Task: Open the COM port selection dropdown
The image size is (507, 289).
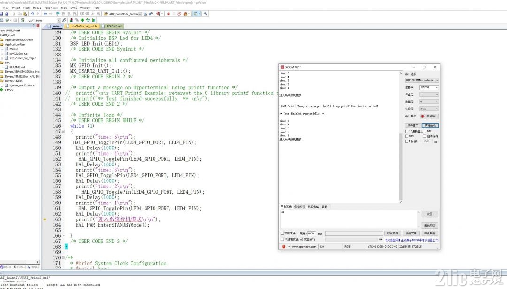Action: [x=422, y=80]
